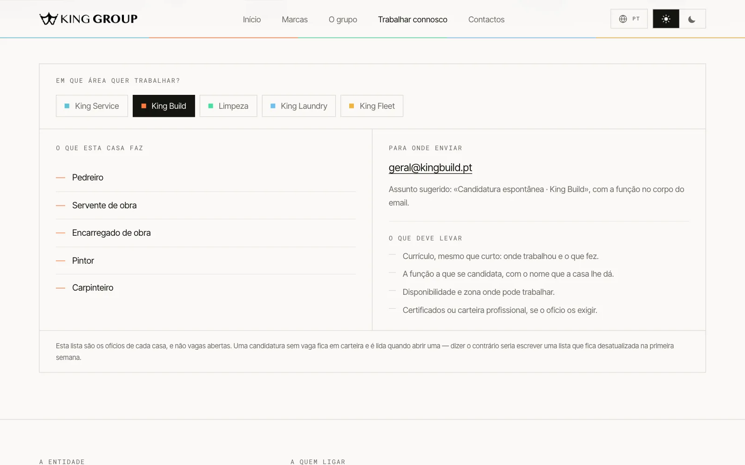Select the King Build area tab
745x465 pixels.
pos(164,106)
